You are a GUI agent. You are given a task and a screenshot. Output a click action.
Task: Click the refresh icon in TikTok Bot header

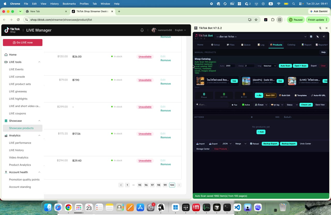click(311, 37)
